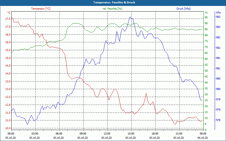Click the hPa unit label above the pressure axis
Viewport: 226px width, 141px height.
(x=218, y=13)
